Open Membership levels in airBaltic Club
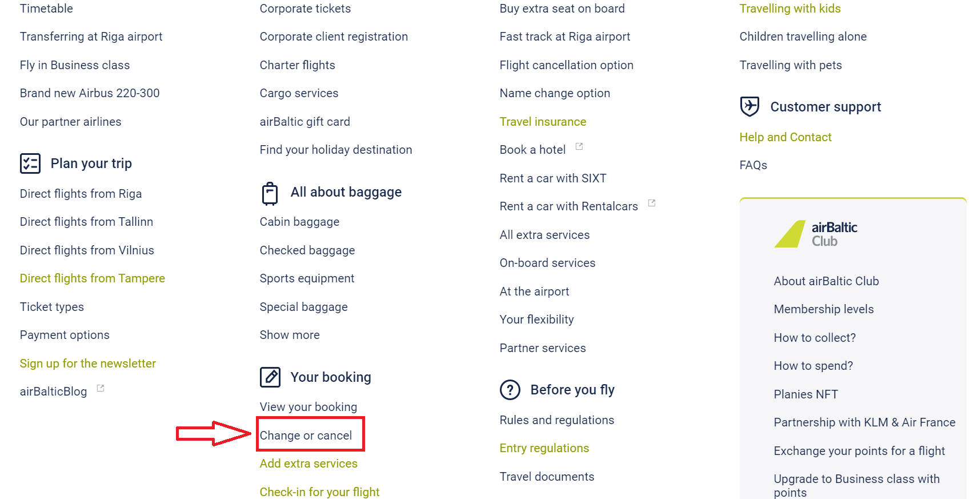The height and width of the screenshot is (499, 970). click(824, 309)
